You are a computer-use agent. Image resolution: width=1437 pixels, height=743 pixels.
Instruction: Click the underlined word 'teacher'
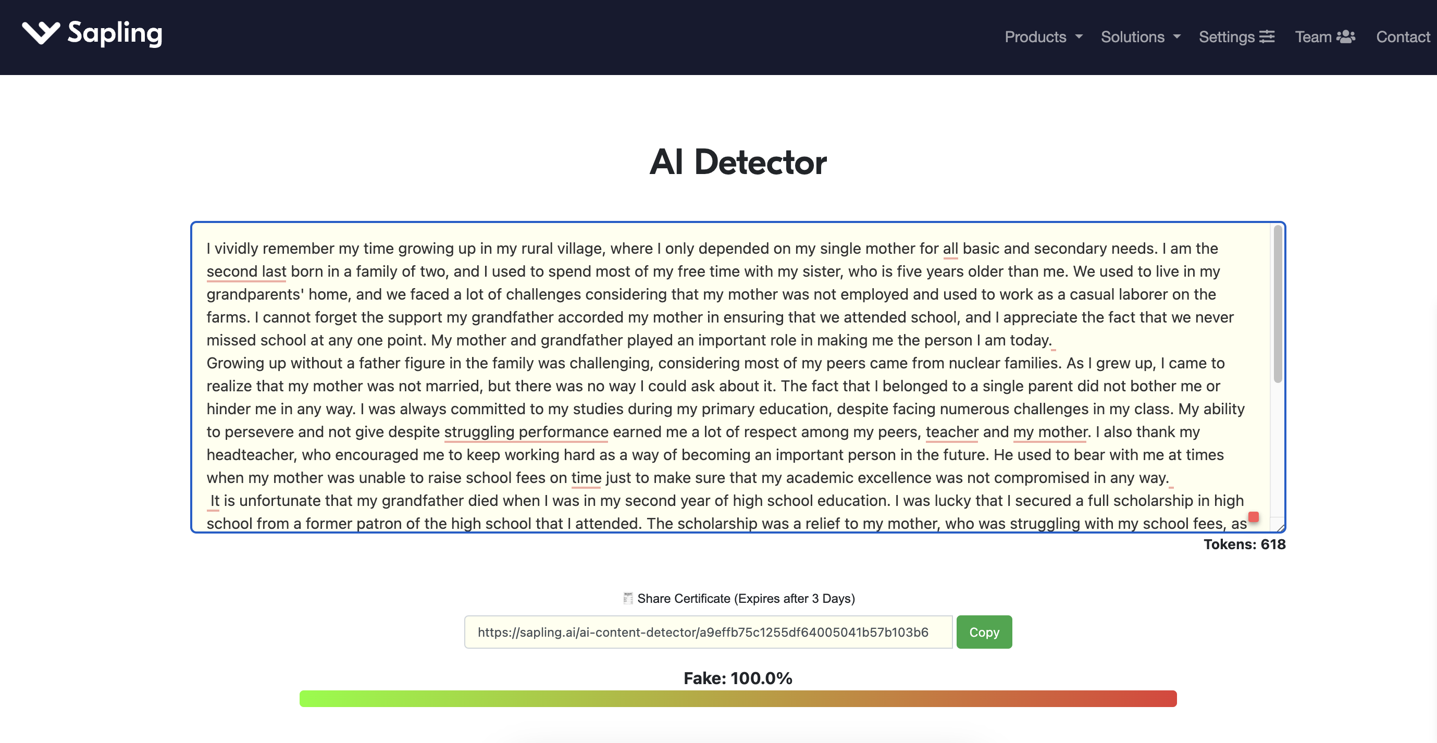[x=952, y=432]
